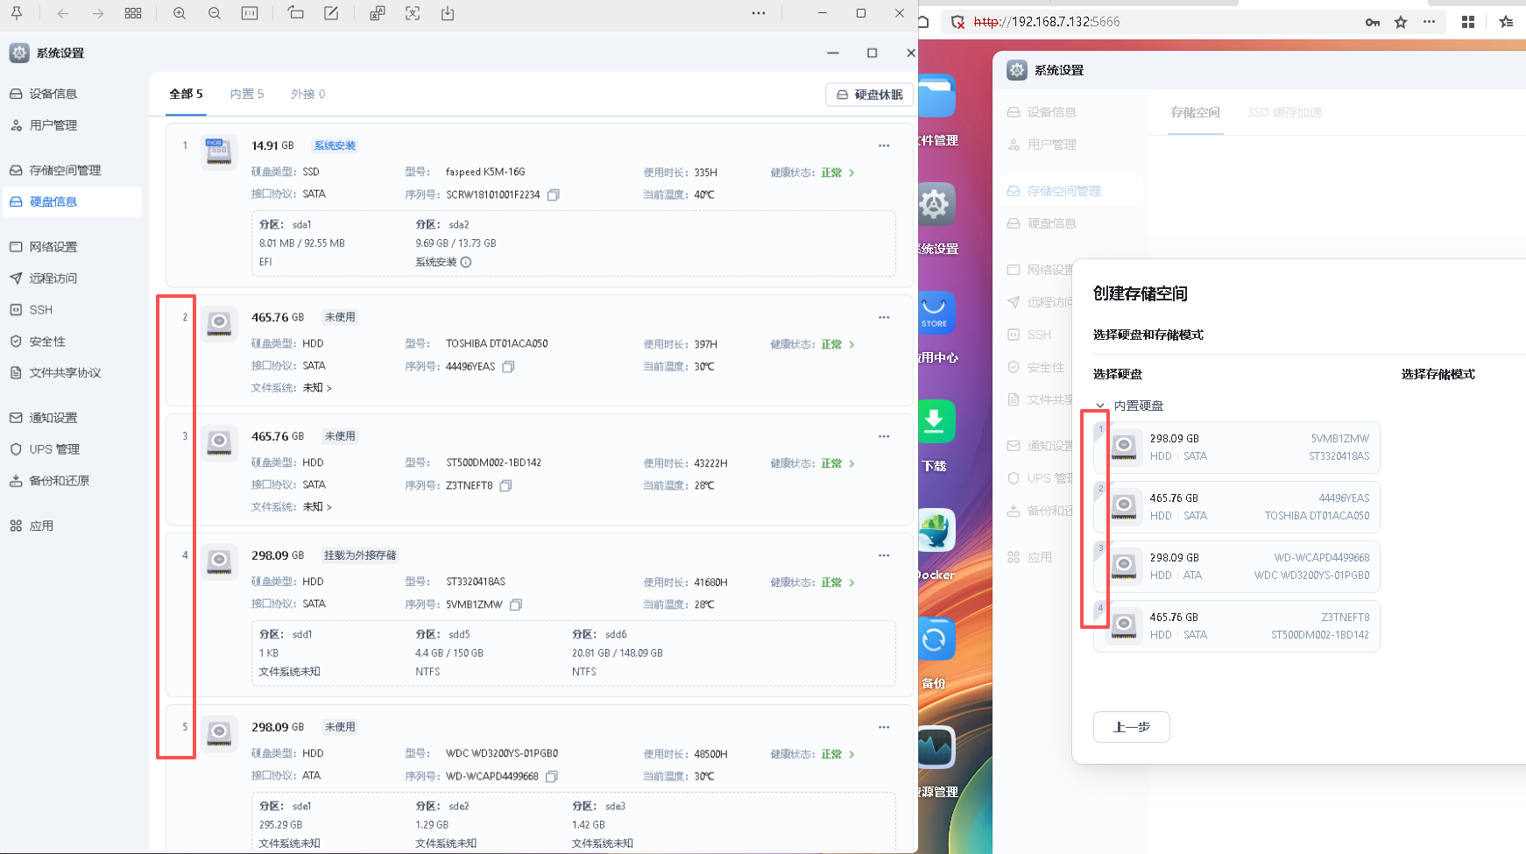Open the edit image pencil icon

pyautogui.click(x=331, y=13)
